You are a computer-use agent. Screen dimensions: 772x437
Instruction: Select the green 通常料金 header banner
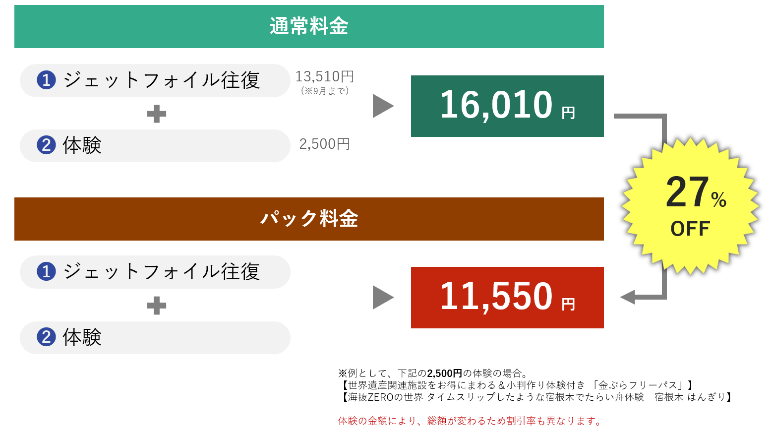(x=309, y=27)
